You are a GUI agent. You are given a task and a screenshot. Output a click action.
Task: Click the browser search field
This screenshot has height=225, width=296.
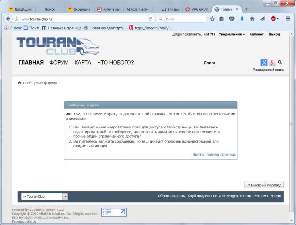(182, 19)
